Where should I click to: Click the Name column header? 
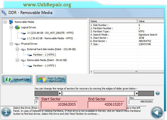click(113, 21)
